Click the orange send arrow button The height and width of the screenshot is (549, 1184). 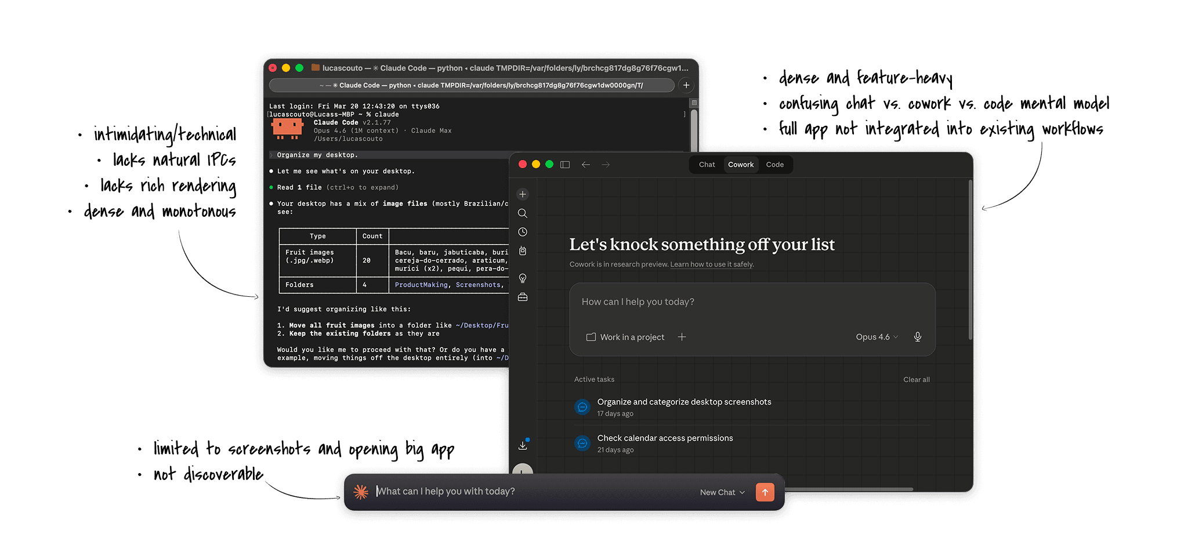pos(765,492)
